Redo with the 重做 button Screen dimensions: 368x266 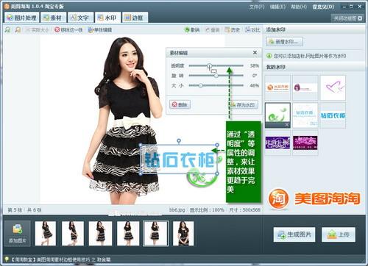point(213,30)
